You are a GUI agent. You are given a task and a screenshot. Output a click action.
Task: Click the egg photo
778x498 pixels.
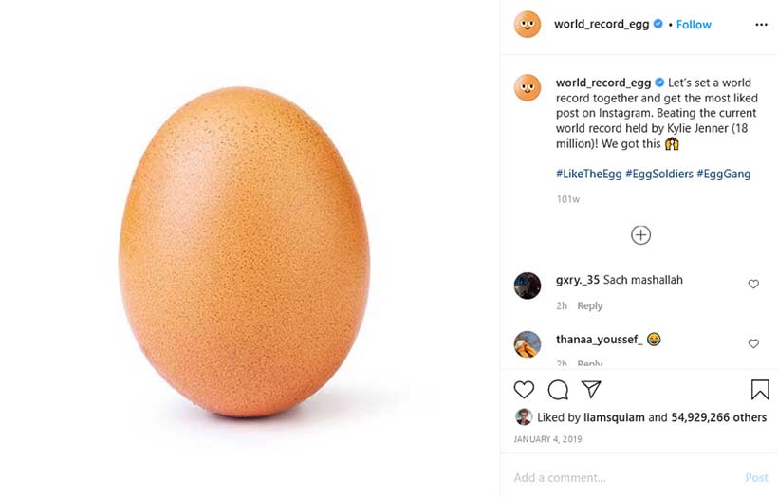click(x=245, y=251)
